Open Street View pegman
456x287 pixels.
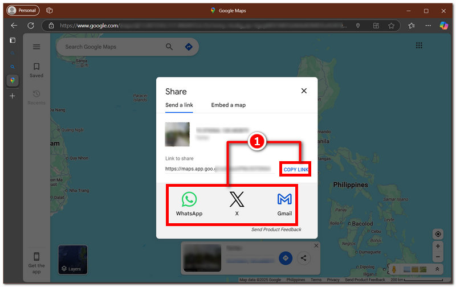point(394,269)
